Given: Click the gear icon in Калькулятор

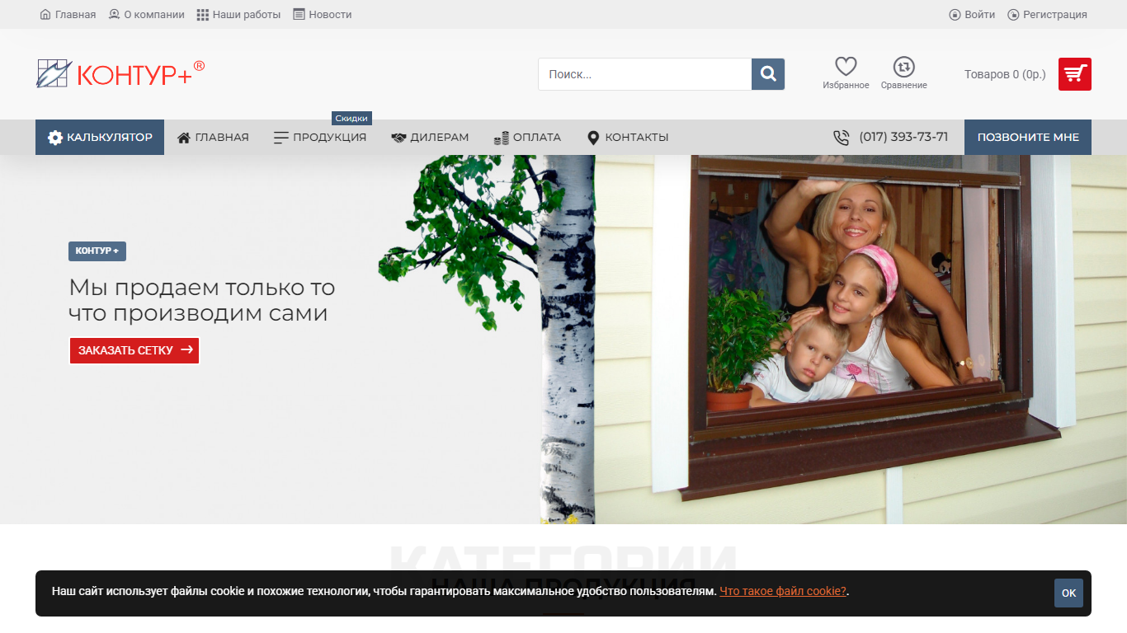Looking at the screenshot, I should pos(55,138).
